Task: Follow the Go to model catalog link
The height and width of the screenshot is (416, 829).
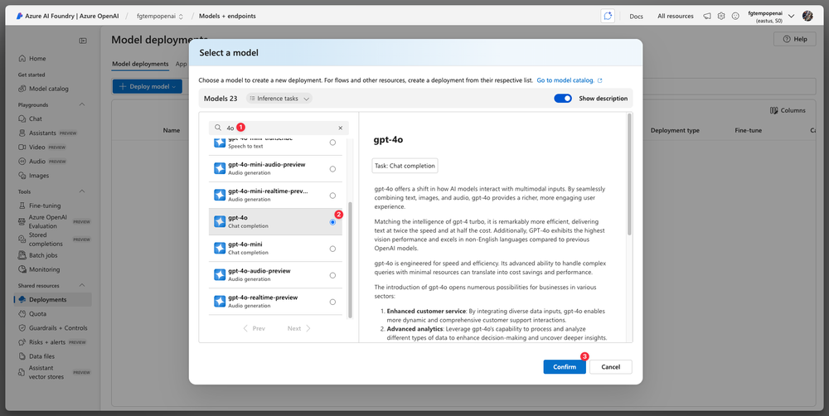Action: click(x=570, y=80)
